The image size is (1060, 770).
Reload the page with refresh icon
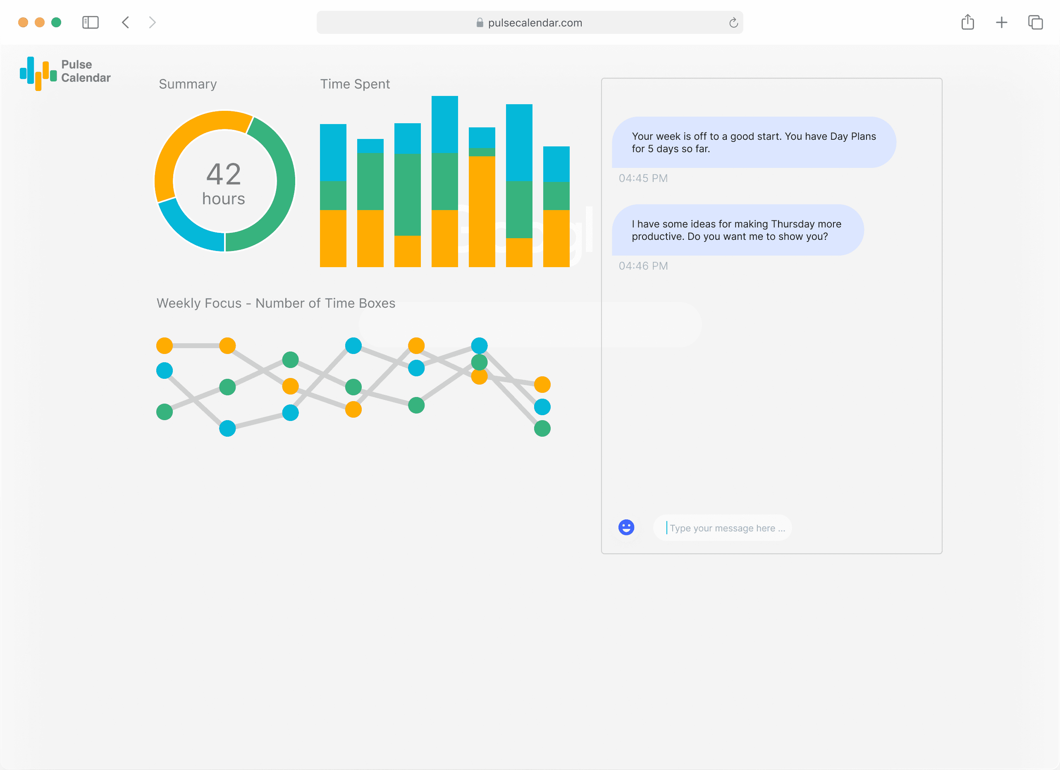coord(733,22)
